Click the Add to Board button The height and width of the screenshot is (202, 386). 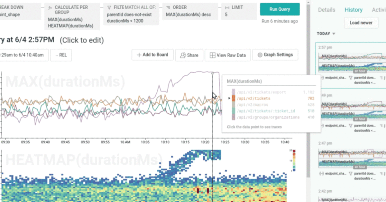tap(152, 55)
